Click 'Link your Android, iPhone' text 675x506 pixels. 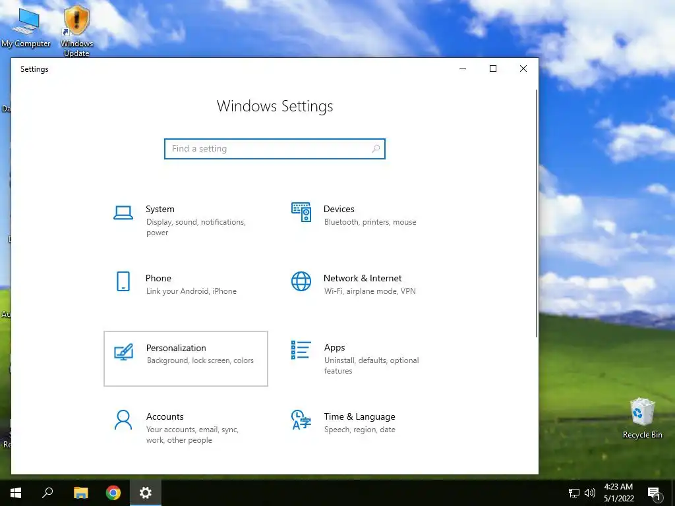191,291
